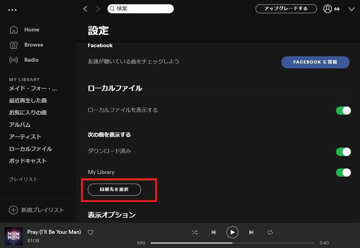The image size is (360, 248).
Task: Click song title Pray (I'll Be Your Man)
Action: click(x=54, y=232)
